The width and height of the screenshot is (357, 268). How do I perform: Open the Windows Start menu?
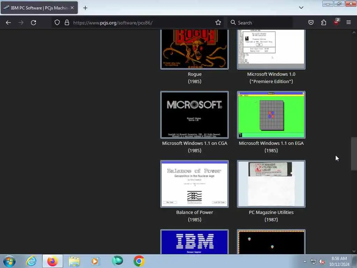click(9, 261)
